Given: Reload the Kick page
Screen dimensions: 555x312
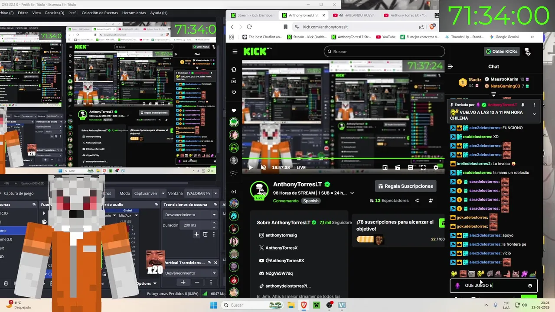Looking at the screenshot, I should [249, 27].
